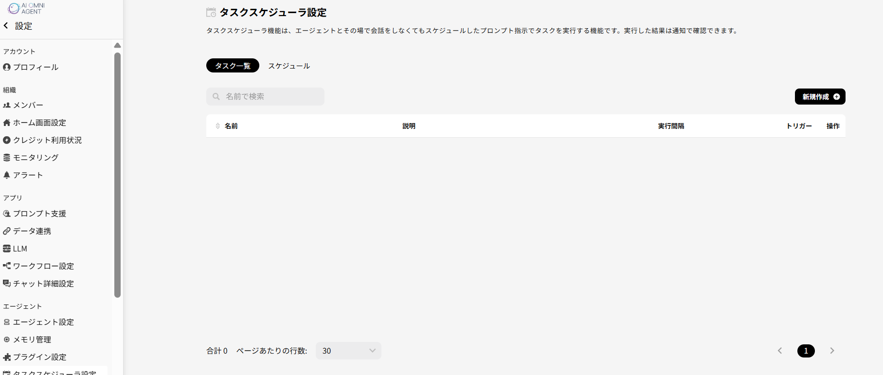Click the アカウント section heading
The width and height of the screenshot is (883, 375).
pos(19,52)
